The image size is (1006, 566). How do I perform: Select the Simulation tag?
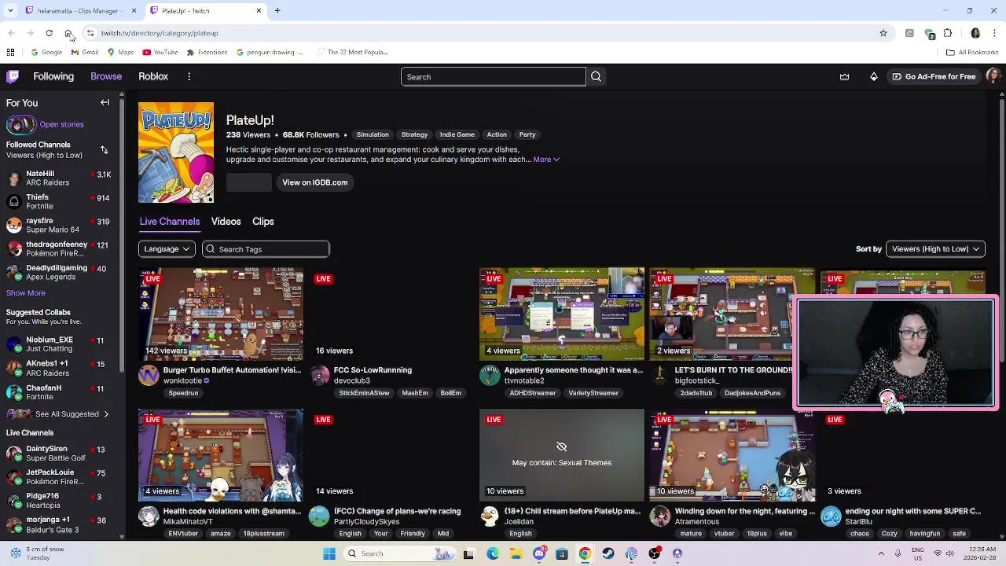point(373,134)
